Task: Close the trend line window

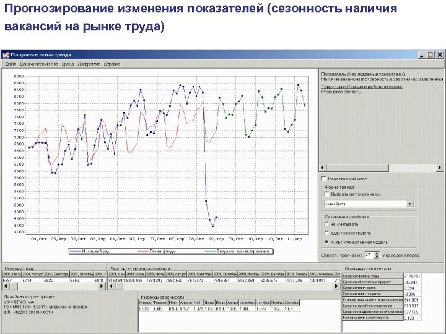Action: (440, 55)
